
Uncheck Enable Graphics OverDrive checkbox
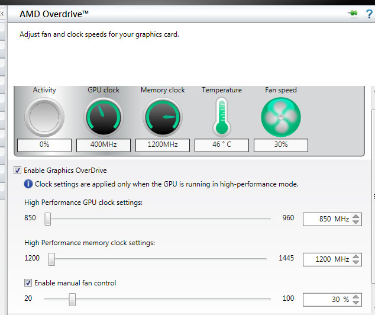click(x=18, y=171)
